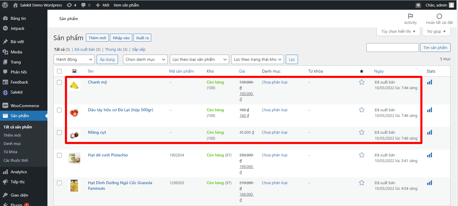
Task: Click the product search input field
Action: pos(392,48)
